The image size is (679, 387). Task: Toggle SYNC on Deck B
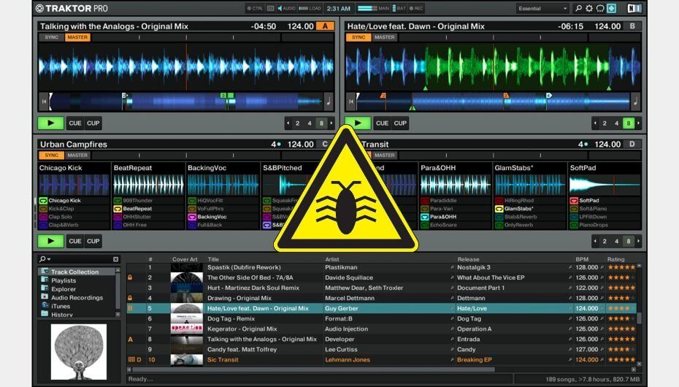[x=358, y=37]
